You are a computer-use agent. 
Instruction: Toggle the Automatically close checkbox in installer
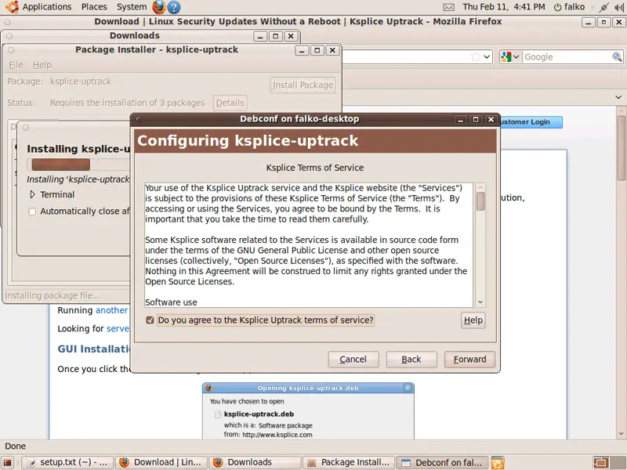pyautogui.click(x=32, y=211)
